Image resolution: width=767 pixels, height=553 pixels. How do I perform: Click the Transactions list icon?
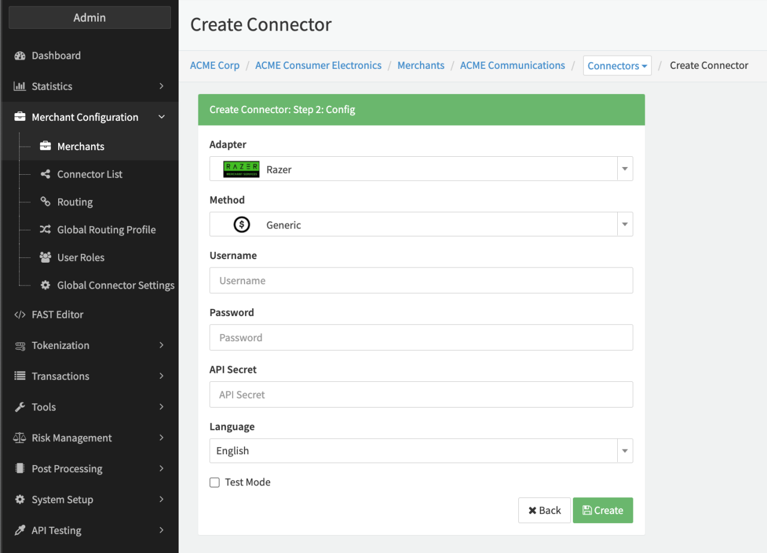(x=20, y=376)
